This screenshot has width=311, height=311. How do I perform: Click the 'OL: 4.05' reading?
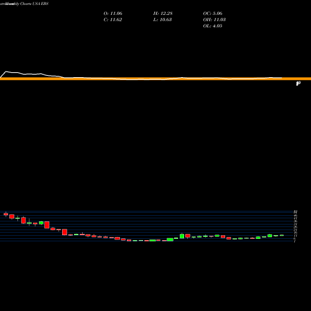pyautogui.click(x=213, y=26)
